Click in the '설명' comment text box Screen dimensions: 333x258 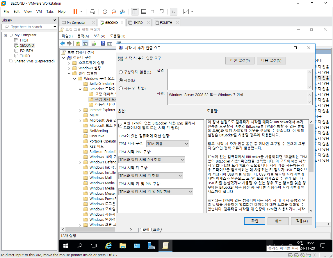pyautogui.click(x=237, y=80)
